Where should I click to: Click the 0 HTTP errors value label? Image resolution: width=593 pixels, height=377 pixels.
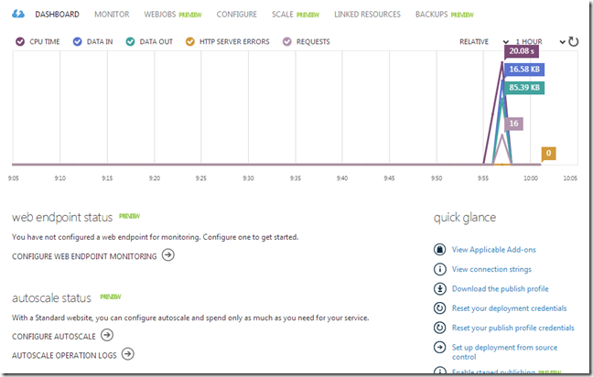548,153
